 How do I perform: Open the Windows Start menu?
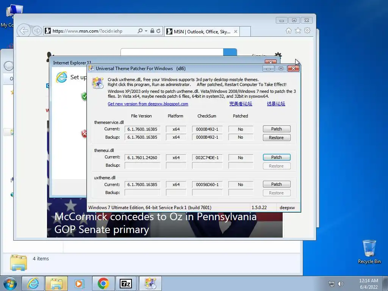(x=10, y=283)
